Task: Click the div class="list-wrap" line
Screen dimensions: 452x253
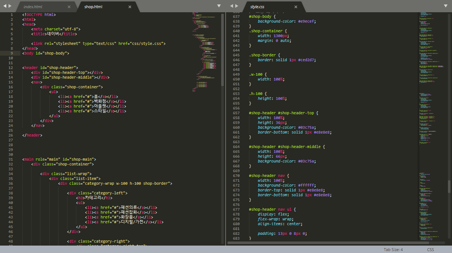Action: click(x=66, y=174)
